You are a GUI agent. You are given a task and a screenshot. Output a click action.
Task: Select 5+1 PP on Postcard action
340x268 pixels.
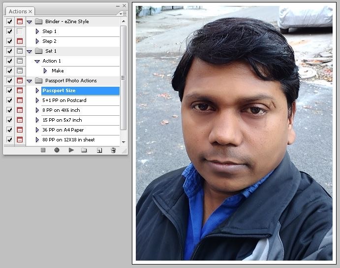(x=80, y=100)
